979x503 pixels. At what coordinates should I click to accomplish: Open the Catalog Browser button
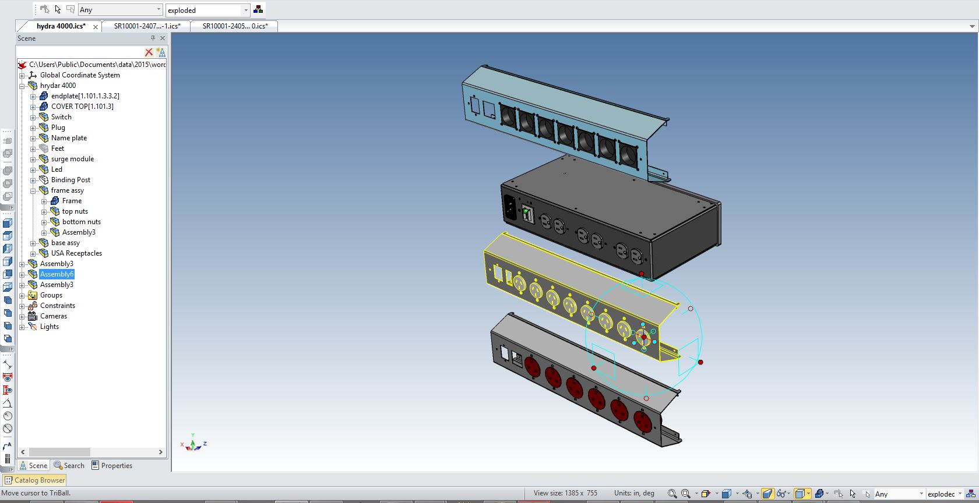(34, 480)
